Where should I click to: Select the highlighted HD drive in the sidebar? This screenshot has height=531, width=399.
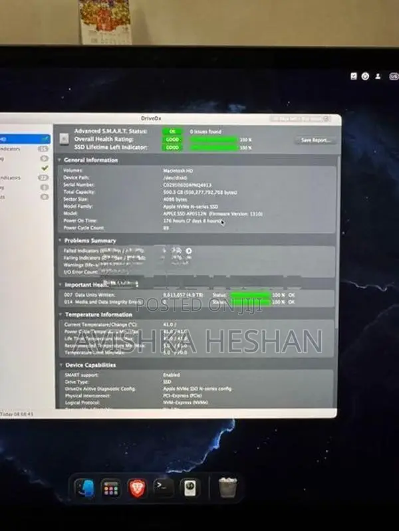pyautogui.click(x=25, y=139)
